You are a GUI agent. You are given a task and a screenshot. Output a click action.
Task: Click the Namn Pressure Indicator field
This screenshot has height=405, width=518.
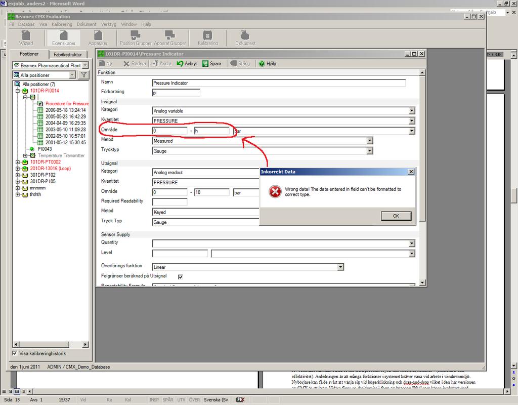[279, 83]
